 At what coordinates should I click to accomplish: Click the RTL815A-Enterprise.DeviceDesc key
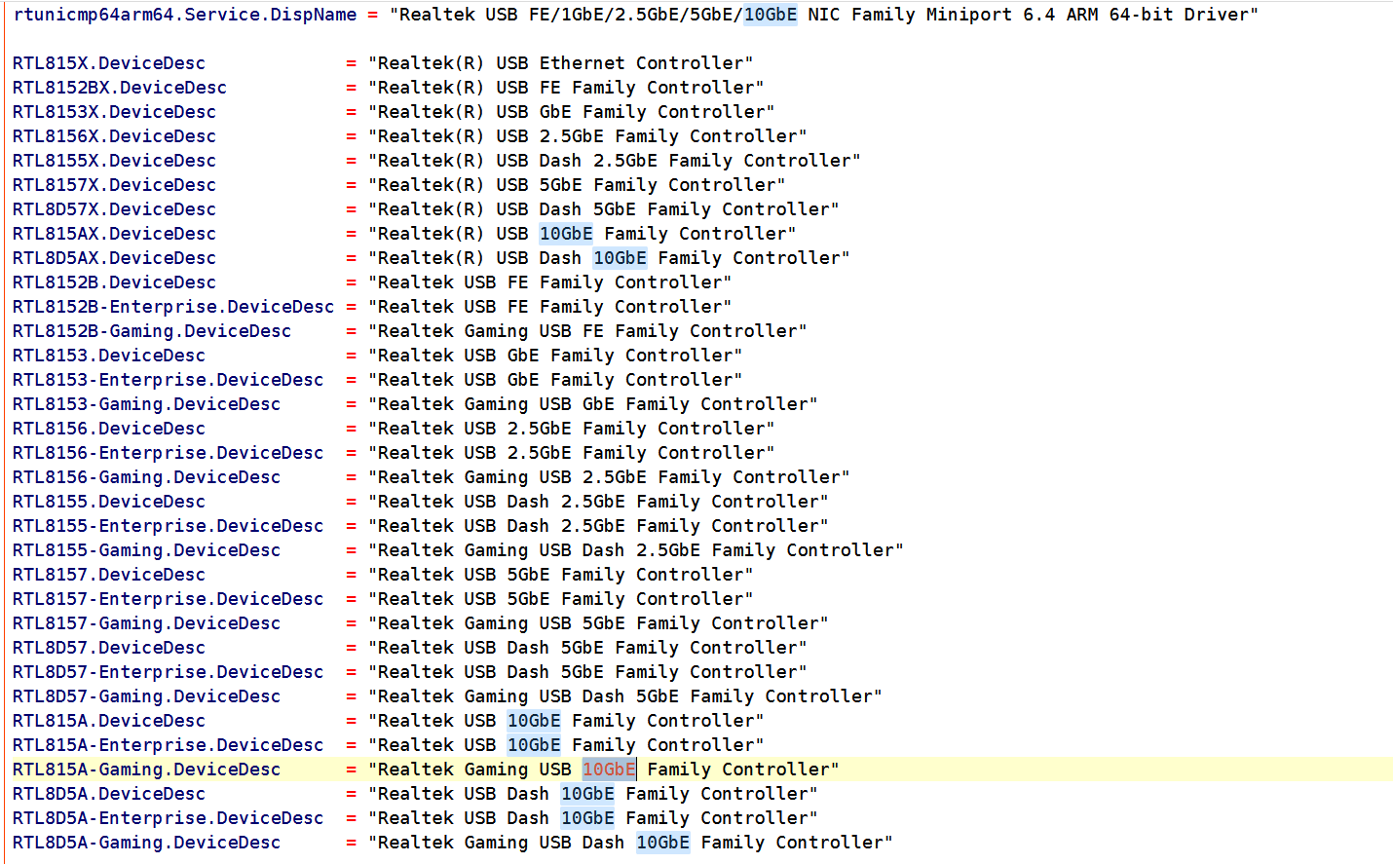pyautogui.click(x=169, y=745)
